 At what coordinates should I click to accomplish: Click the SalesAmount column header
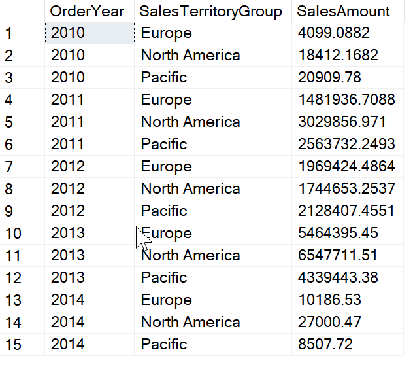pyautogui.click(x=343, y=11)
